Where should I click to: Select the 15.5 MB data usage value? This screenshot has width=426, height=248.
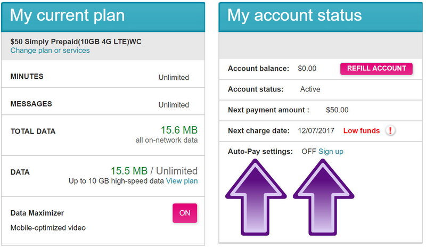129,171
